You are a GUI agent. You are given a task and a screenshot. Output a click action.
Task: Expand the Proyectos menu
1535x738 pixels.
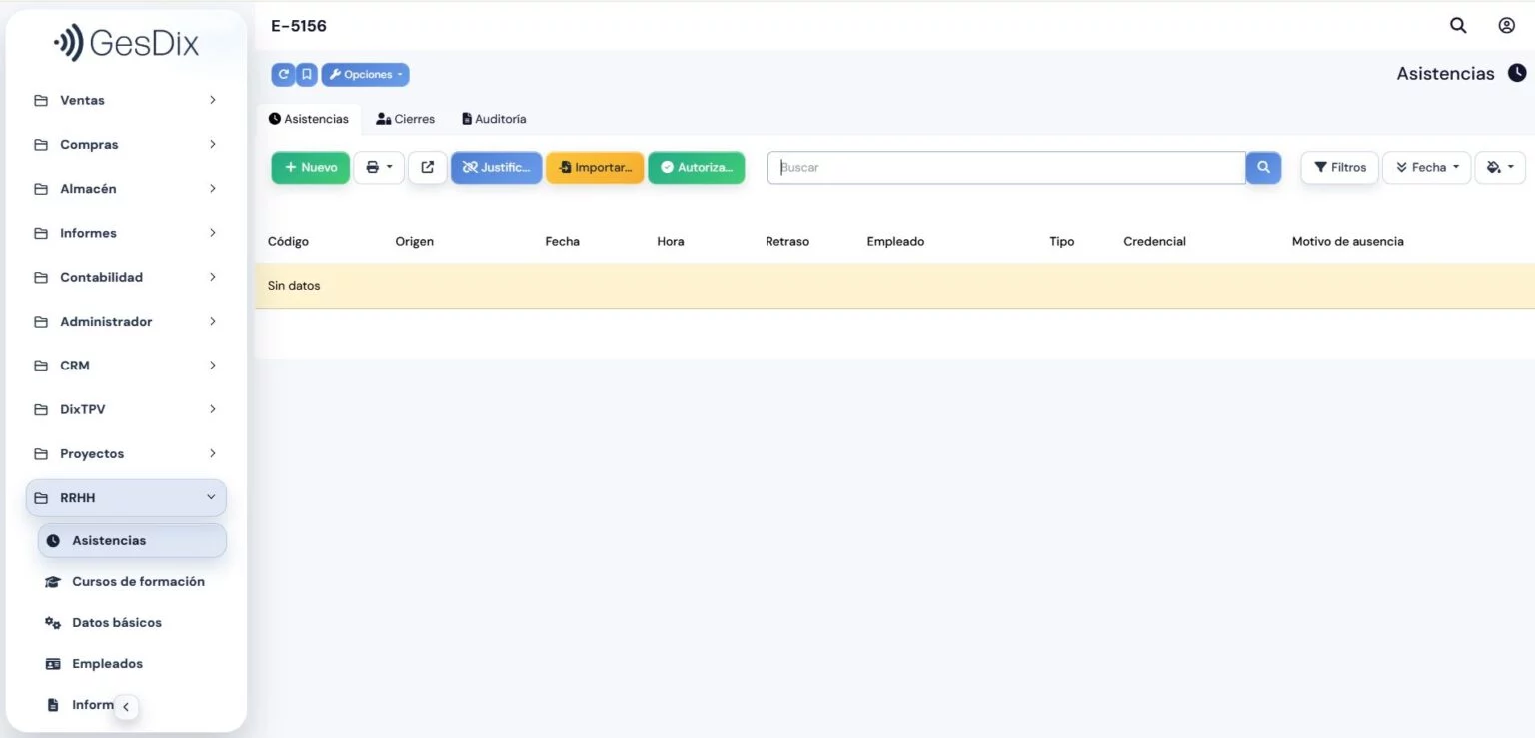(126, 453)
